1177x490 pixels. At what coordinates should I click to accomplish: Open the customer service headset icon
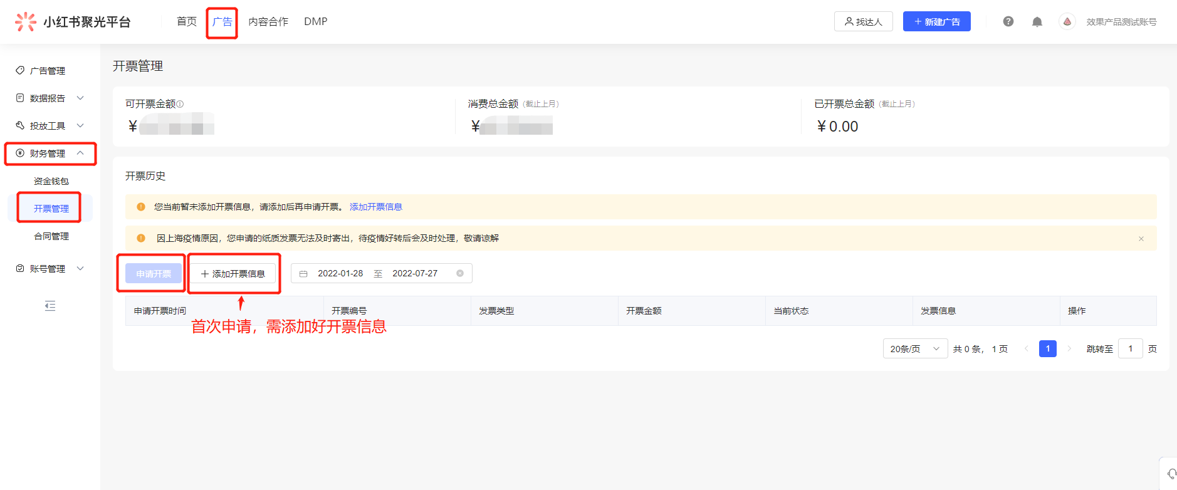pyautogui.click(x=1171, y=474)
